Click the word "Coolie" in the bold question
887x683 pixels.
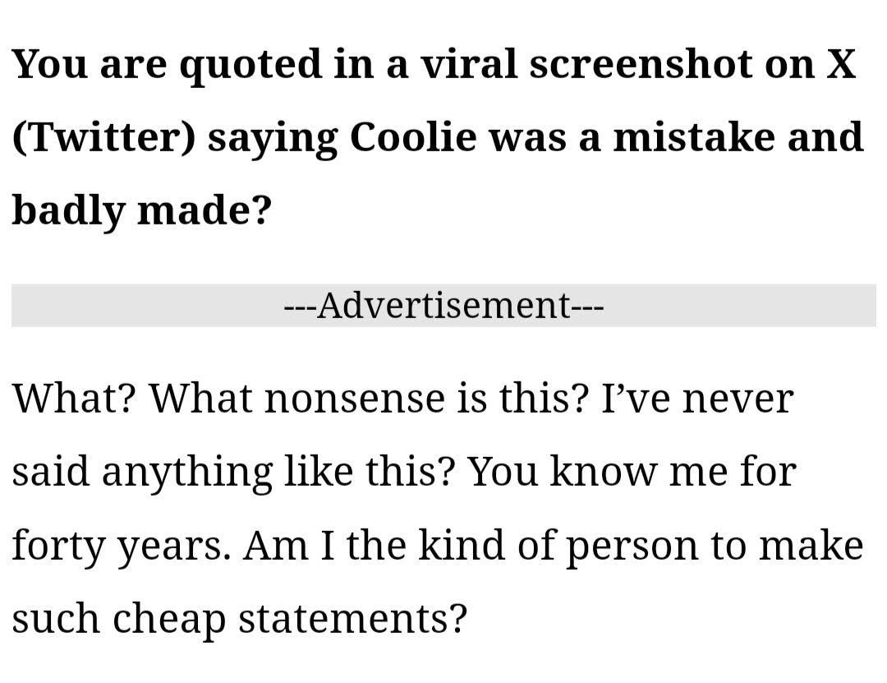413,137
